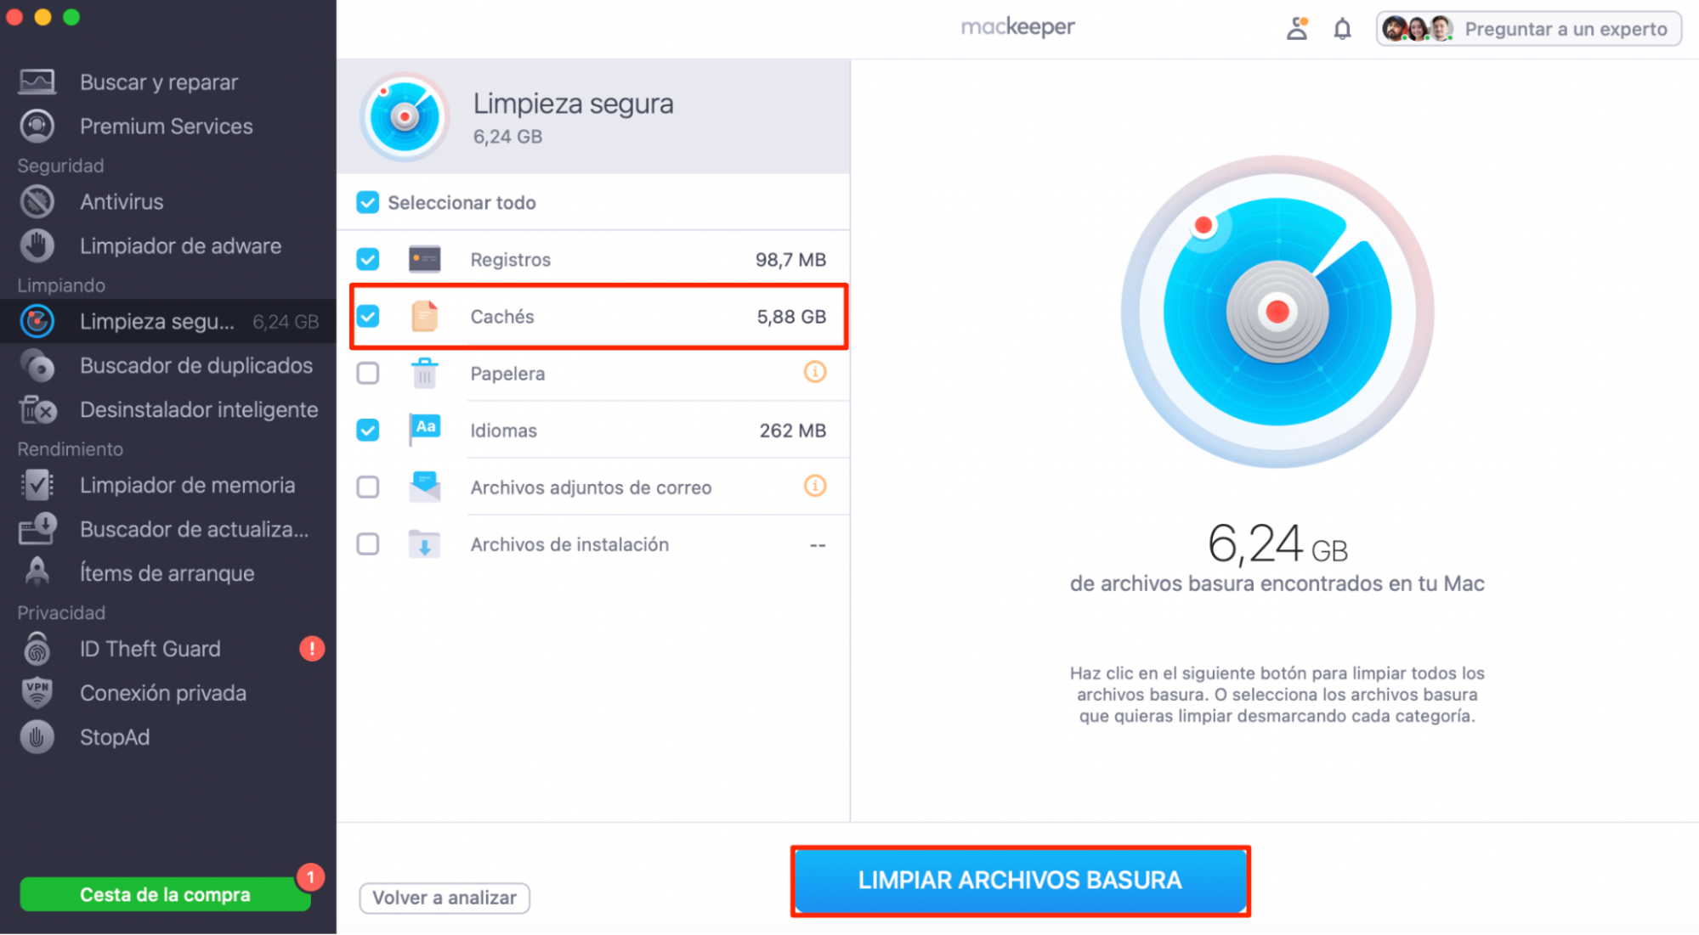Open Conexión privada in sidebar

click(168, 693)
